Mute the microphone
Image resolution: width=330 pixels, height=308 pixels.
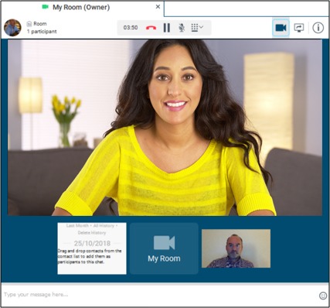[182, 28]
